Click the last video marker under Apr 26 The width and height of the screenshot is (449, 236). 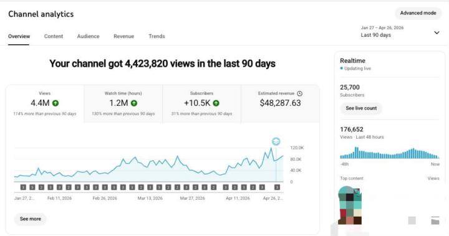coord(277,187)
